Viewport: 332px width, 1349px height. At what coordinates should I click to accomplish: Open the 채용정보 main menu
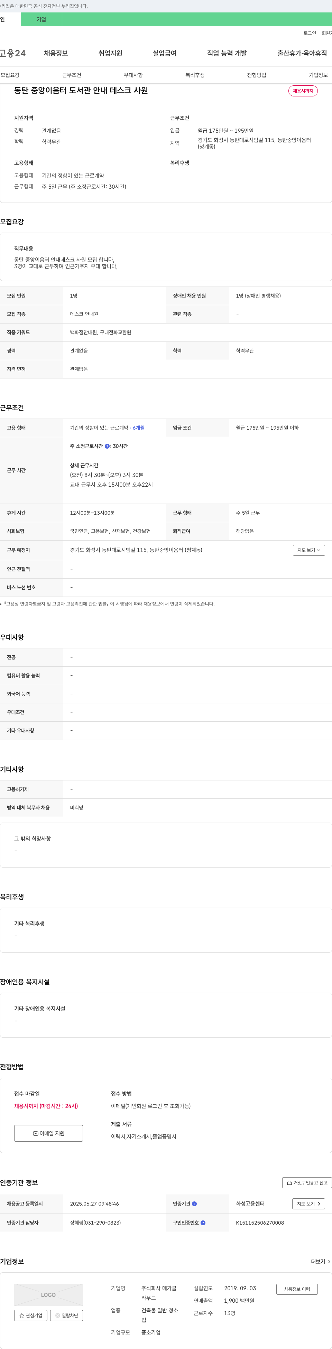(56, 53)
